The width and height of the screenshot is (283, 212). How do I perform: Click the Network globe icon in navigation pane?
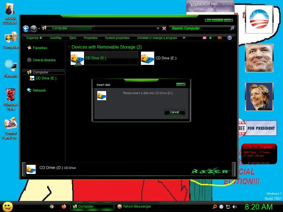point(29,90)
